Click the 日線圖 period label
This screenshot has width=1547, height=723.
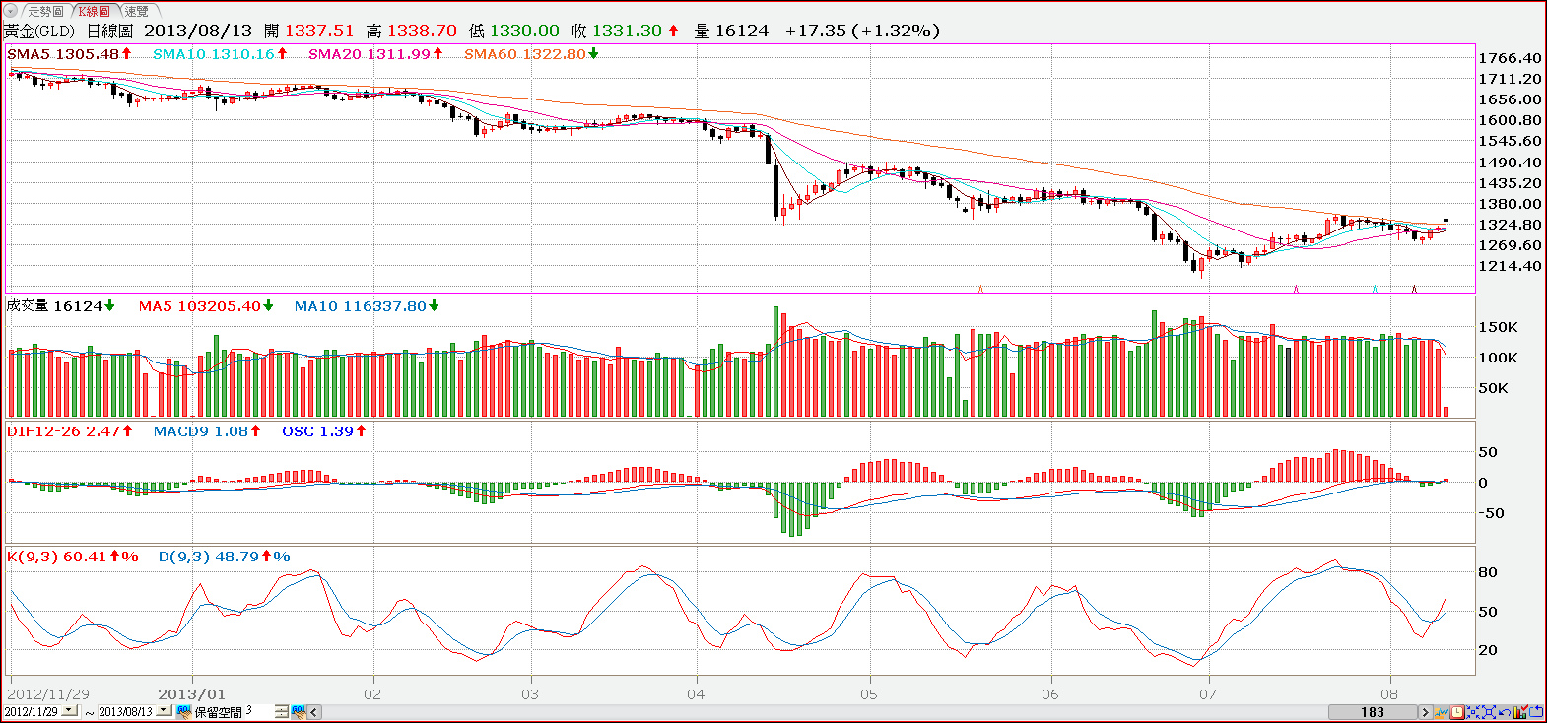(x=109, y=31)
